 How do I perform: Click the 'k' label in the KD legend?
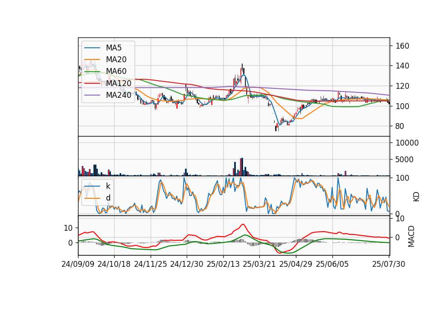(108, 186)
